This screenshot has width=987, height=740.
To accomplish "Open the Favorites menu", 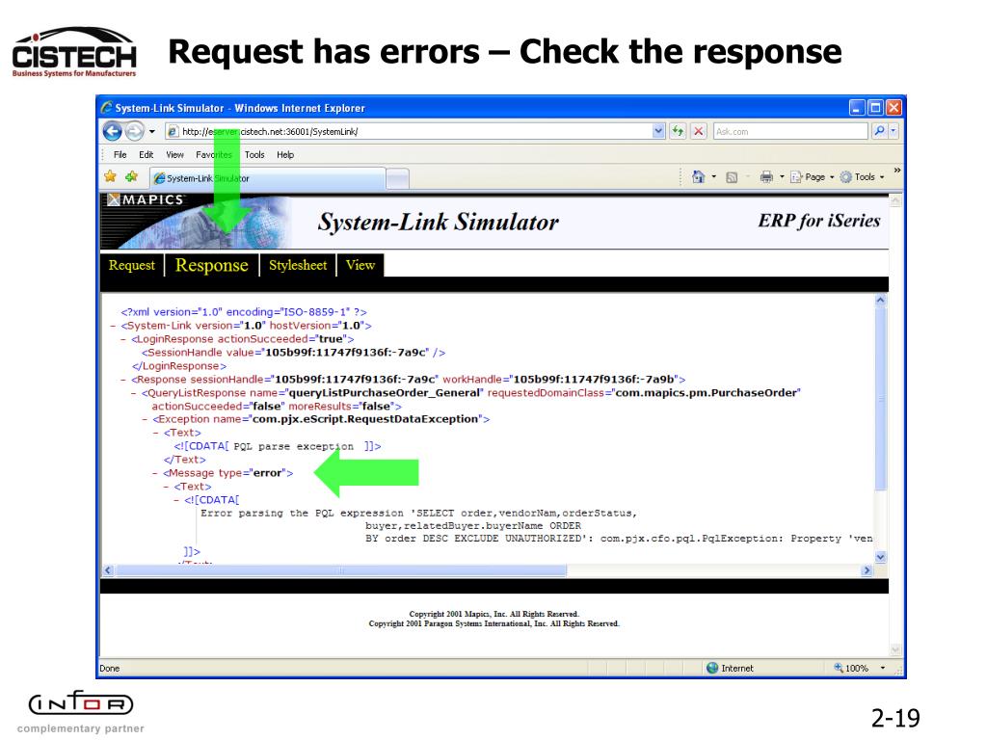I will pos(213,155).
